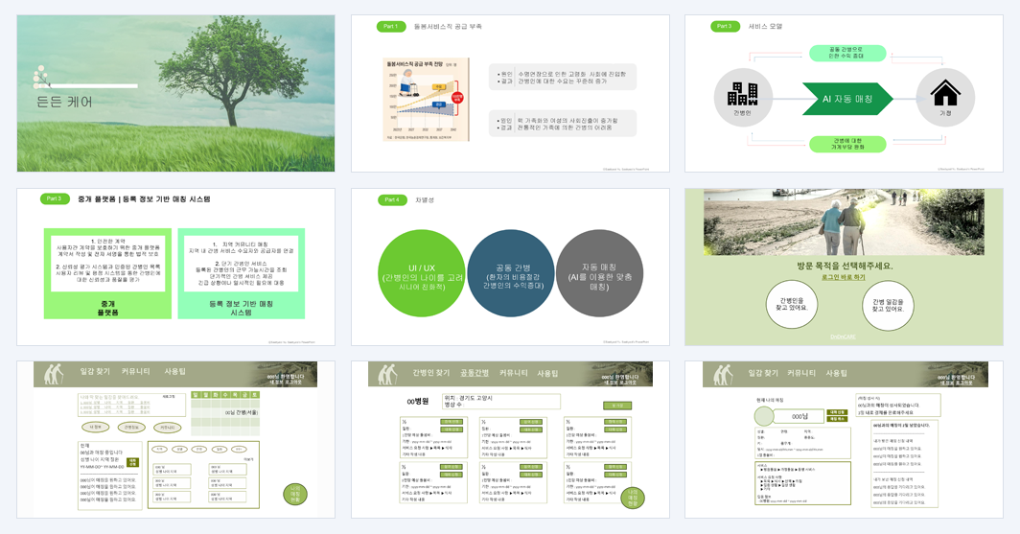This screenshot has height=534, width=1020.
Task: Click the 돌봄서비스직 공급 부족 heading
Action: (x=448, y=27)
